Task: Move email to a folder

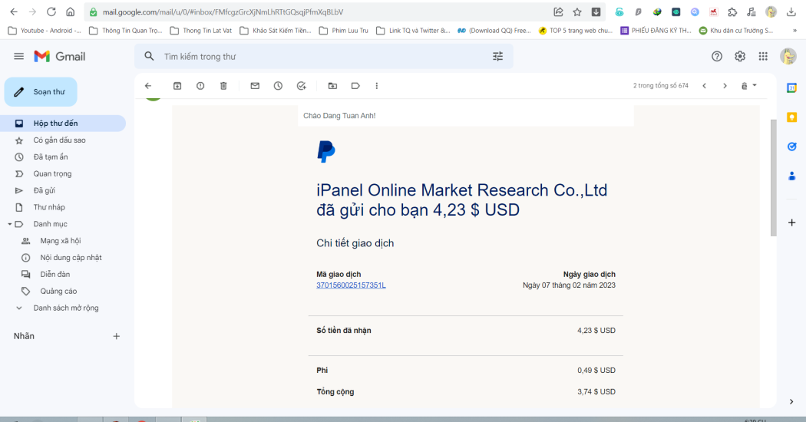Action: click(x=332, y=86)
